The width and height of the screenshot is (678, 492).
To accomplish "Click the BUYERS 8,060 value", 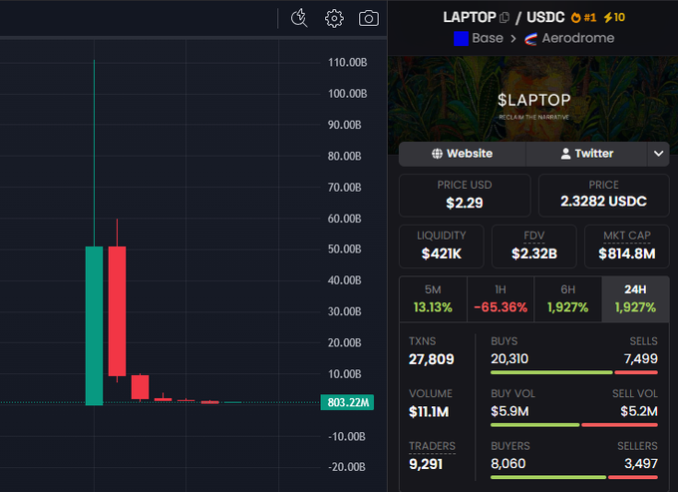I will (508, 463).
